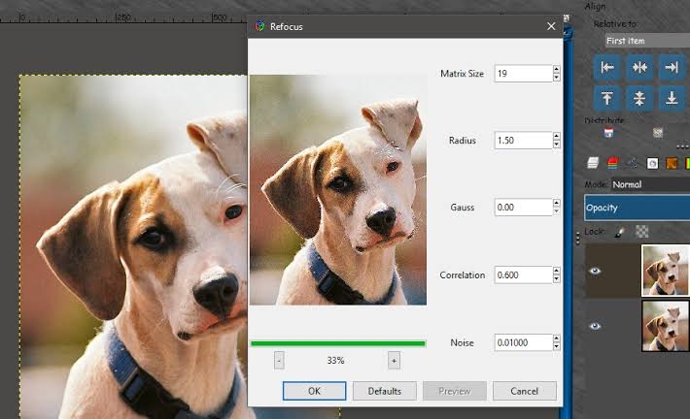The image size is (690, 419).
Task: Reset Refocus values with Defaults button
Action: click(x=385, y=391)
